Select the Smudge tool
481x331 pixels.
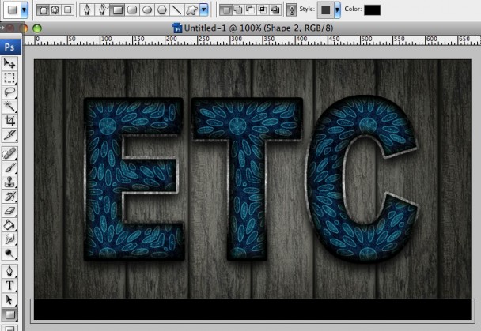click(9, 239)
